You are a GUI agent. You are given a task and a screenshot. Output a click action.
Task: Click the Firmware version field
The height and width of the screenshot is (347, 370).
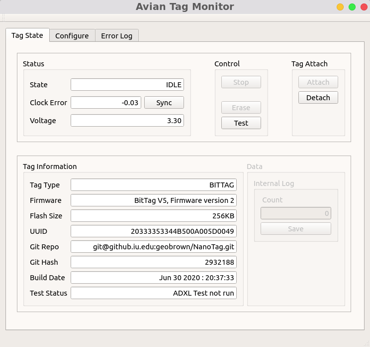pyautogui.click(x=154, y=200)
